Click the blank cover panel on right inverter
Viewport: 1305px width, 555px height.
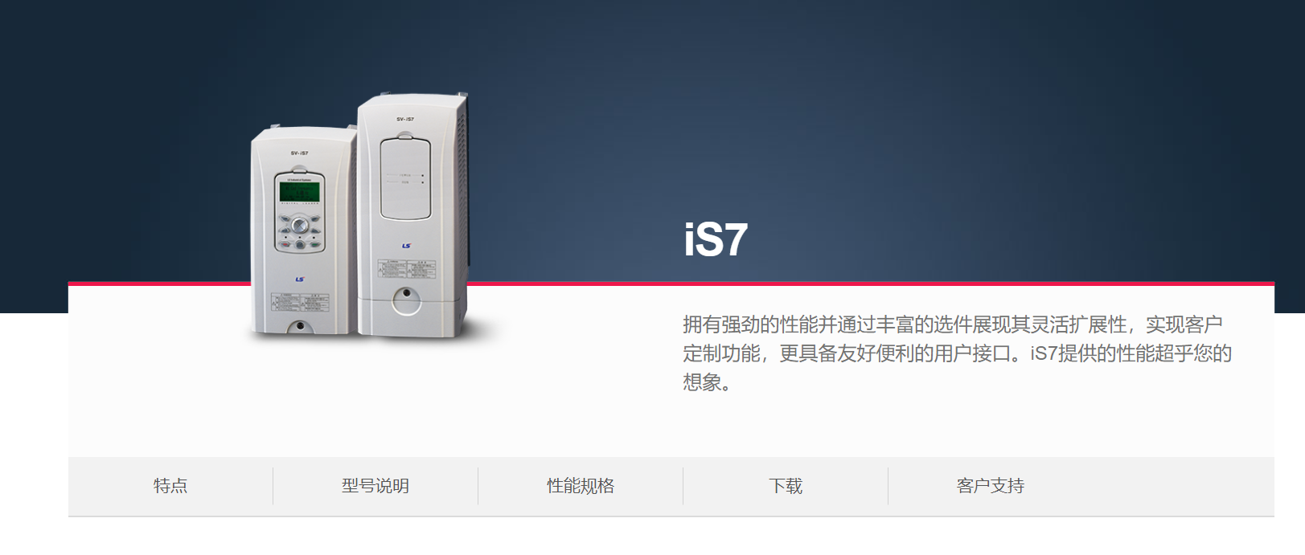tap(405, 178)
